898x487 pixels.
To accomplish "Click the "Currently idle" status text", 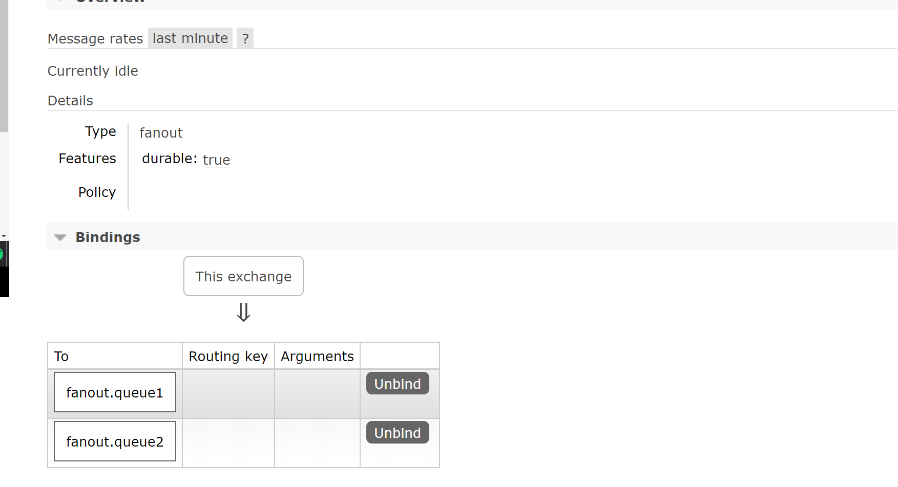I will (x=93, y=71).
